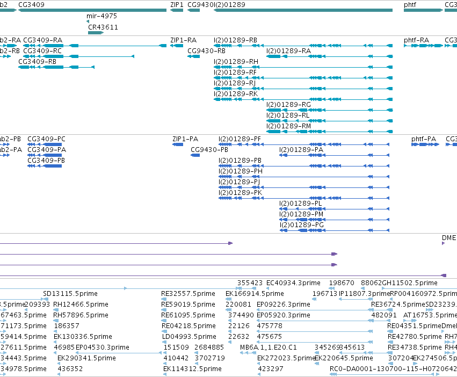Click protein l(2)01289-PA
Screen dimensions: 457x377
301,150
